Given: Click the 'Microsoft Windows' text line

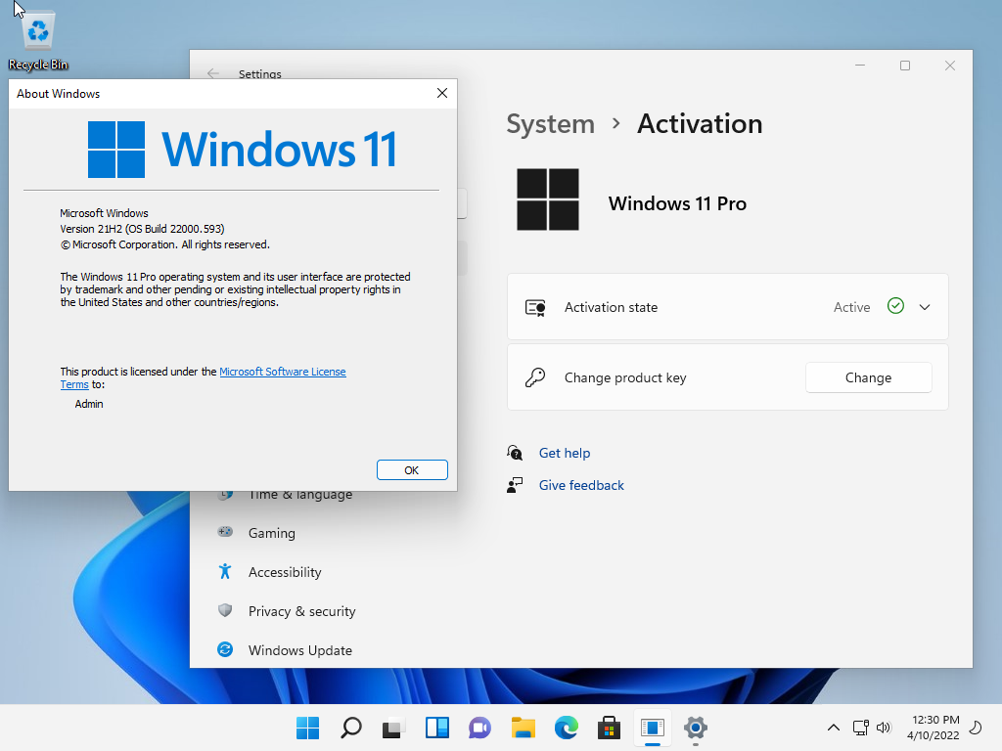Looking at the screenshot, I should point(104,213).
